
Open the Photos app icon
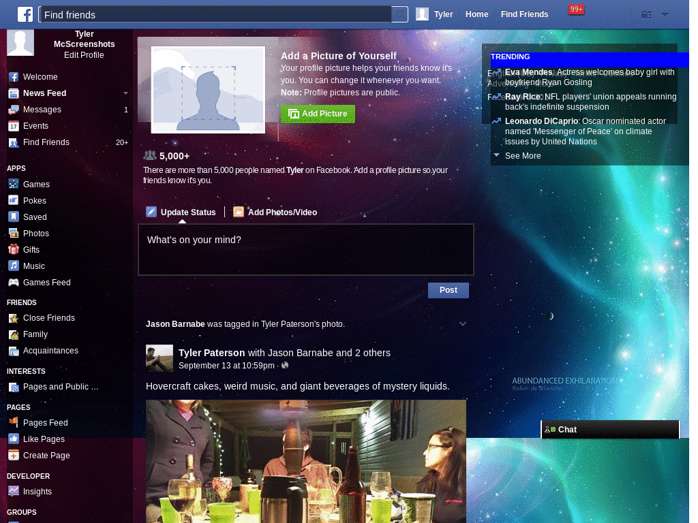pos(14,233)
